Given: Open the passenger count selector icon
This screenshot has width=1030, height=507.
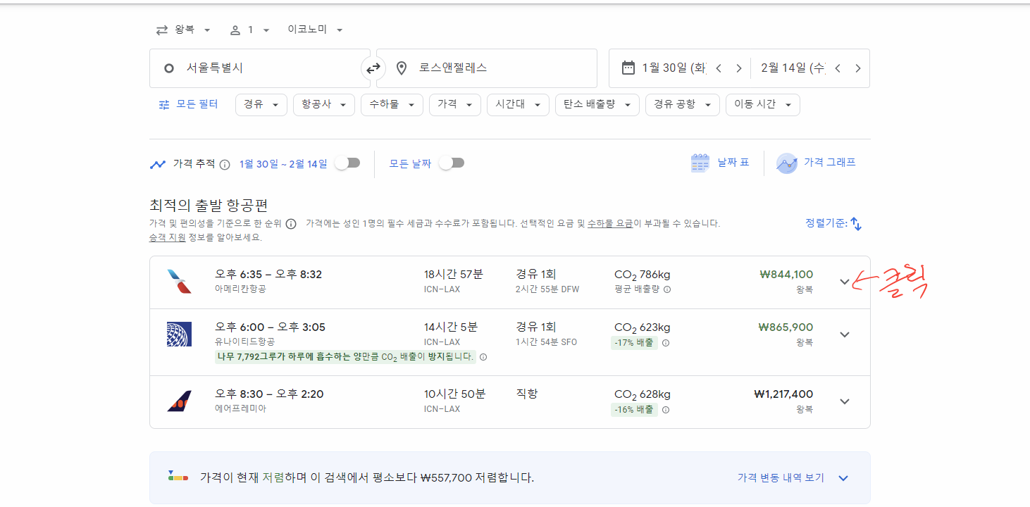Looking at the screenshot, I should (235, 29).
